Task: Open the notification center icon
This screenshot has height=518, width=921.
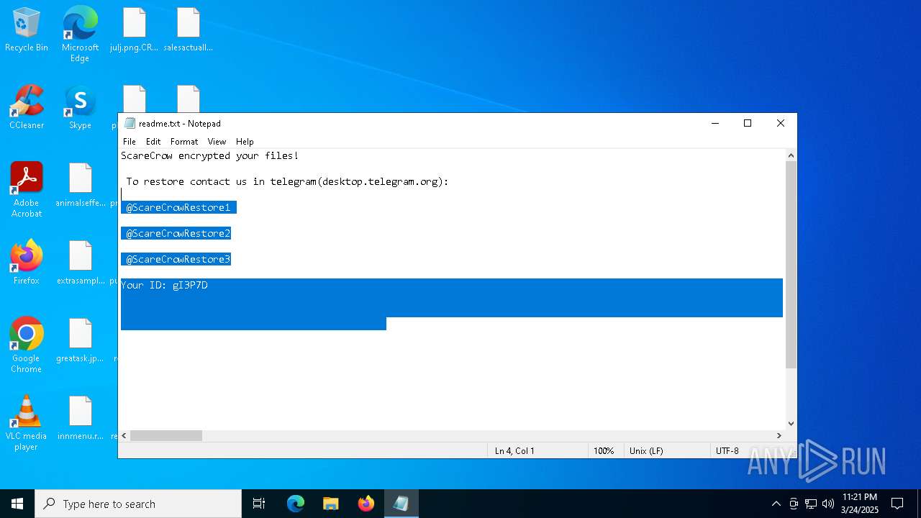Action: pos(897,504)
